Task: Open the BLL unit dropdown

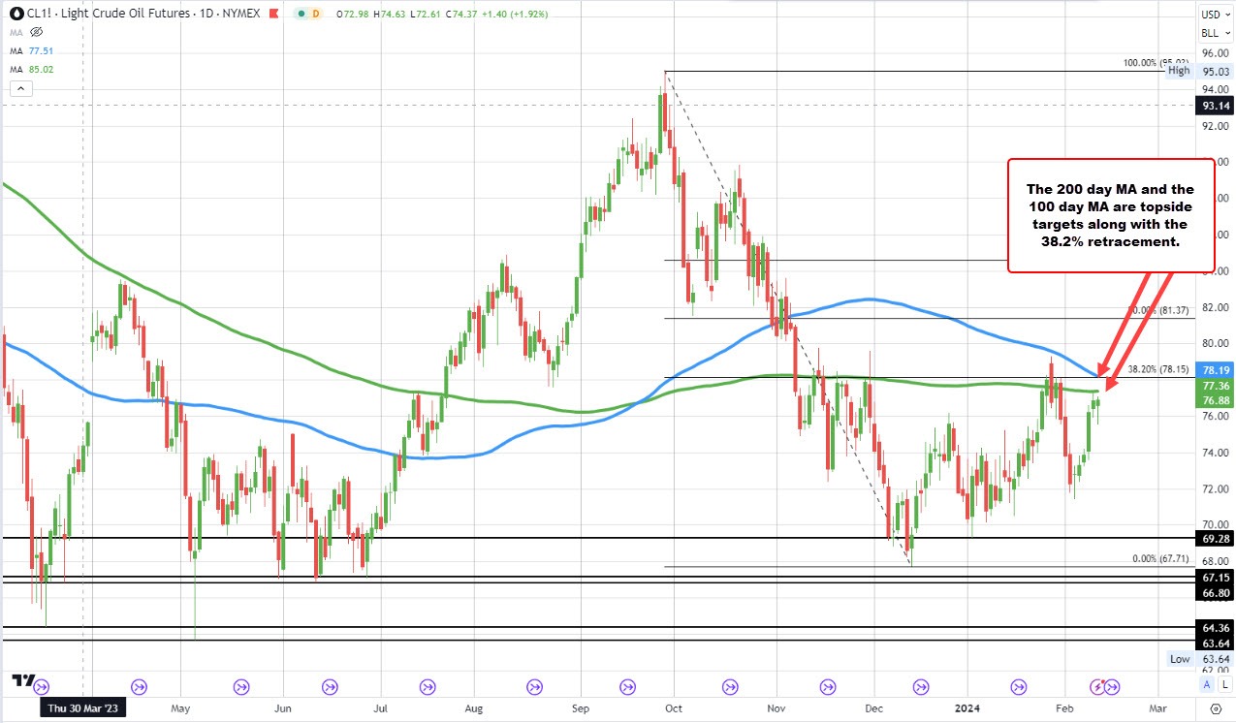Action: coord(1215,32)
